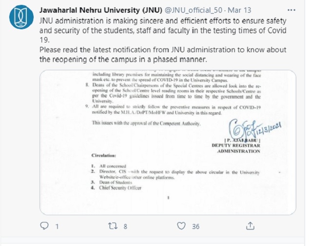
Task: Retweet using the retweet arrows icon
Action: (113, 226)
